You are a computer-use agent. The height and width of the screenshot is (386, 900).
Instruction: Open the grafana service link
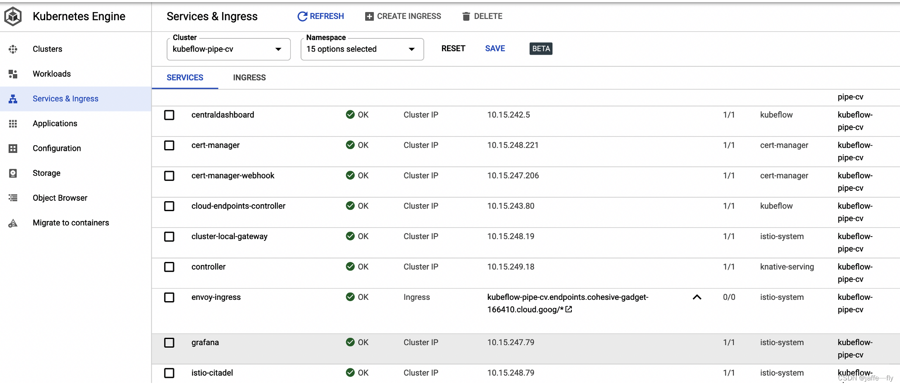pyautogui.click(x=205, y=342)
